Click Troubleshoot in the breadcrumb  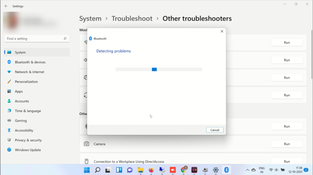tap(132, 18)
